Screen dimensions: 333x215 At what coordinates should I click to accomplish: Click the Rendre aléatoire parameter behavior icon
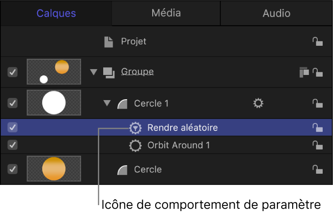coord(134,128)
